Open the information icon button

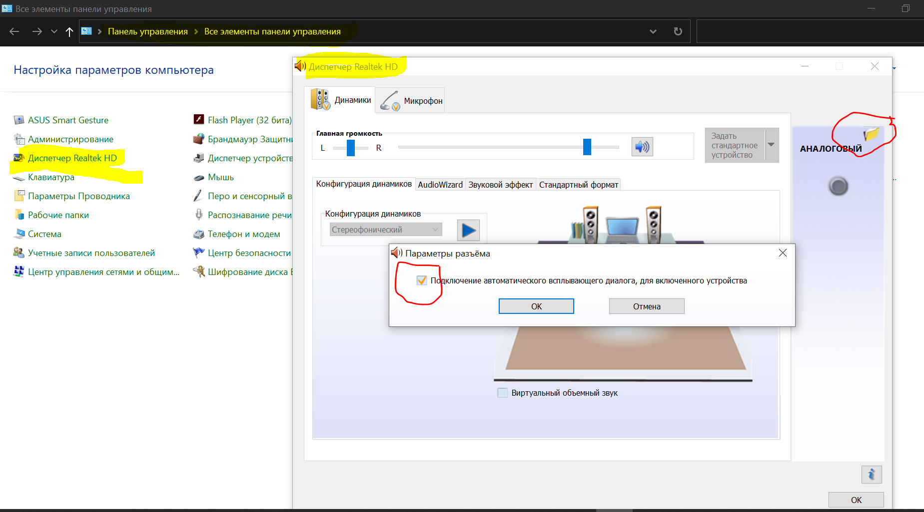(872, 474)
